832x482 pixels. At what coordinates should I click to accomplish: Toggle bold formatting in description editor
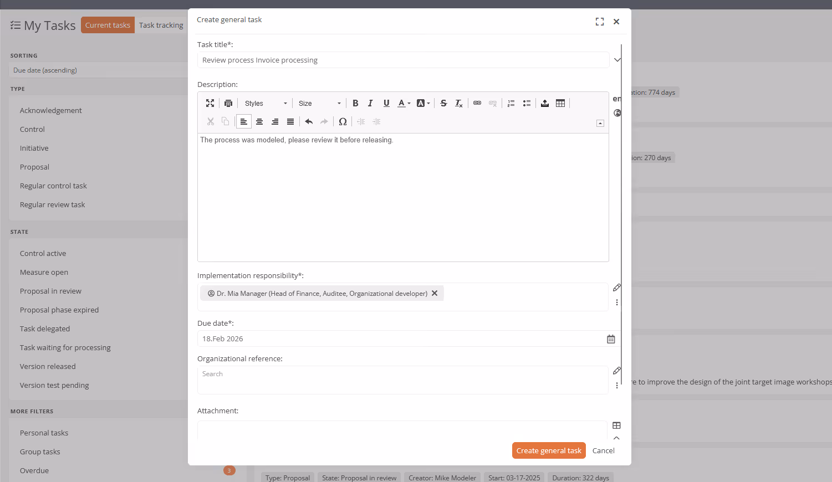[355, 103]
